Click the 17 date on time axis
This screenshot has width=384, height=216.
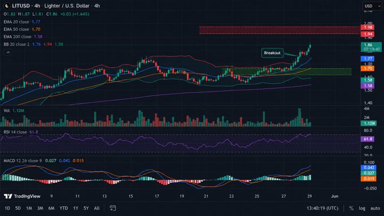tap(157, 196)
